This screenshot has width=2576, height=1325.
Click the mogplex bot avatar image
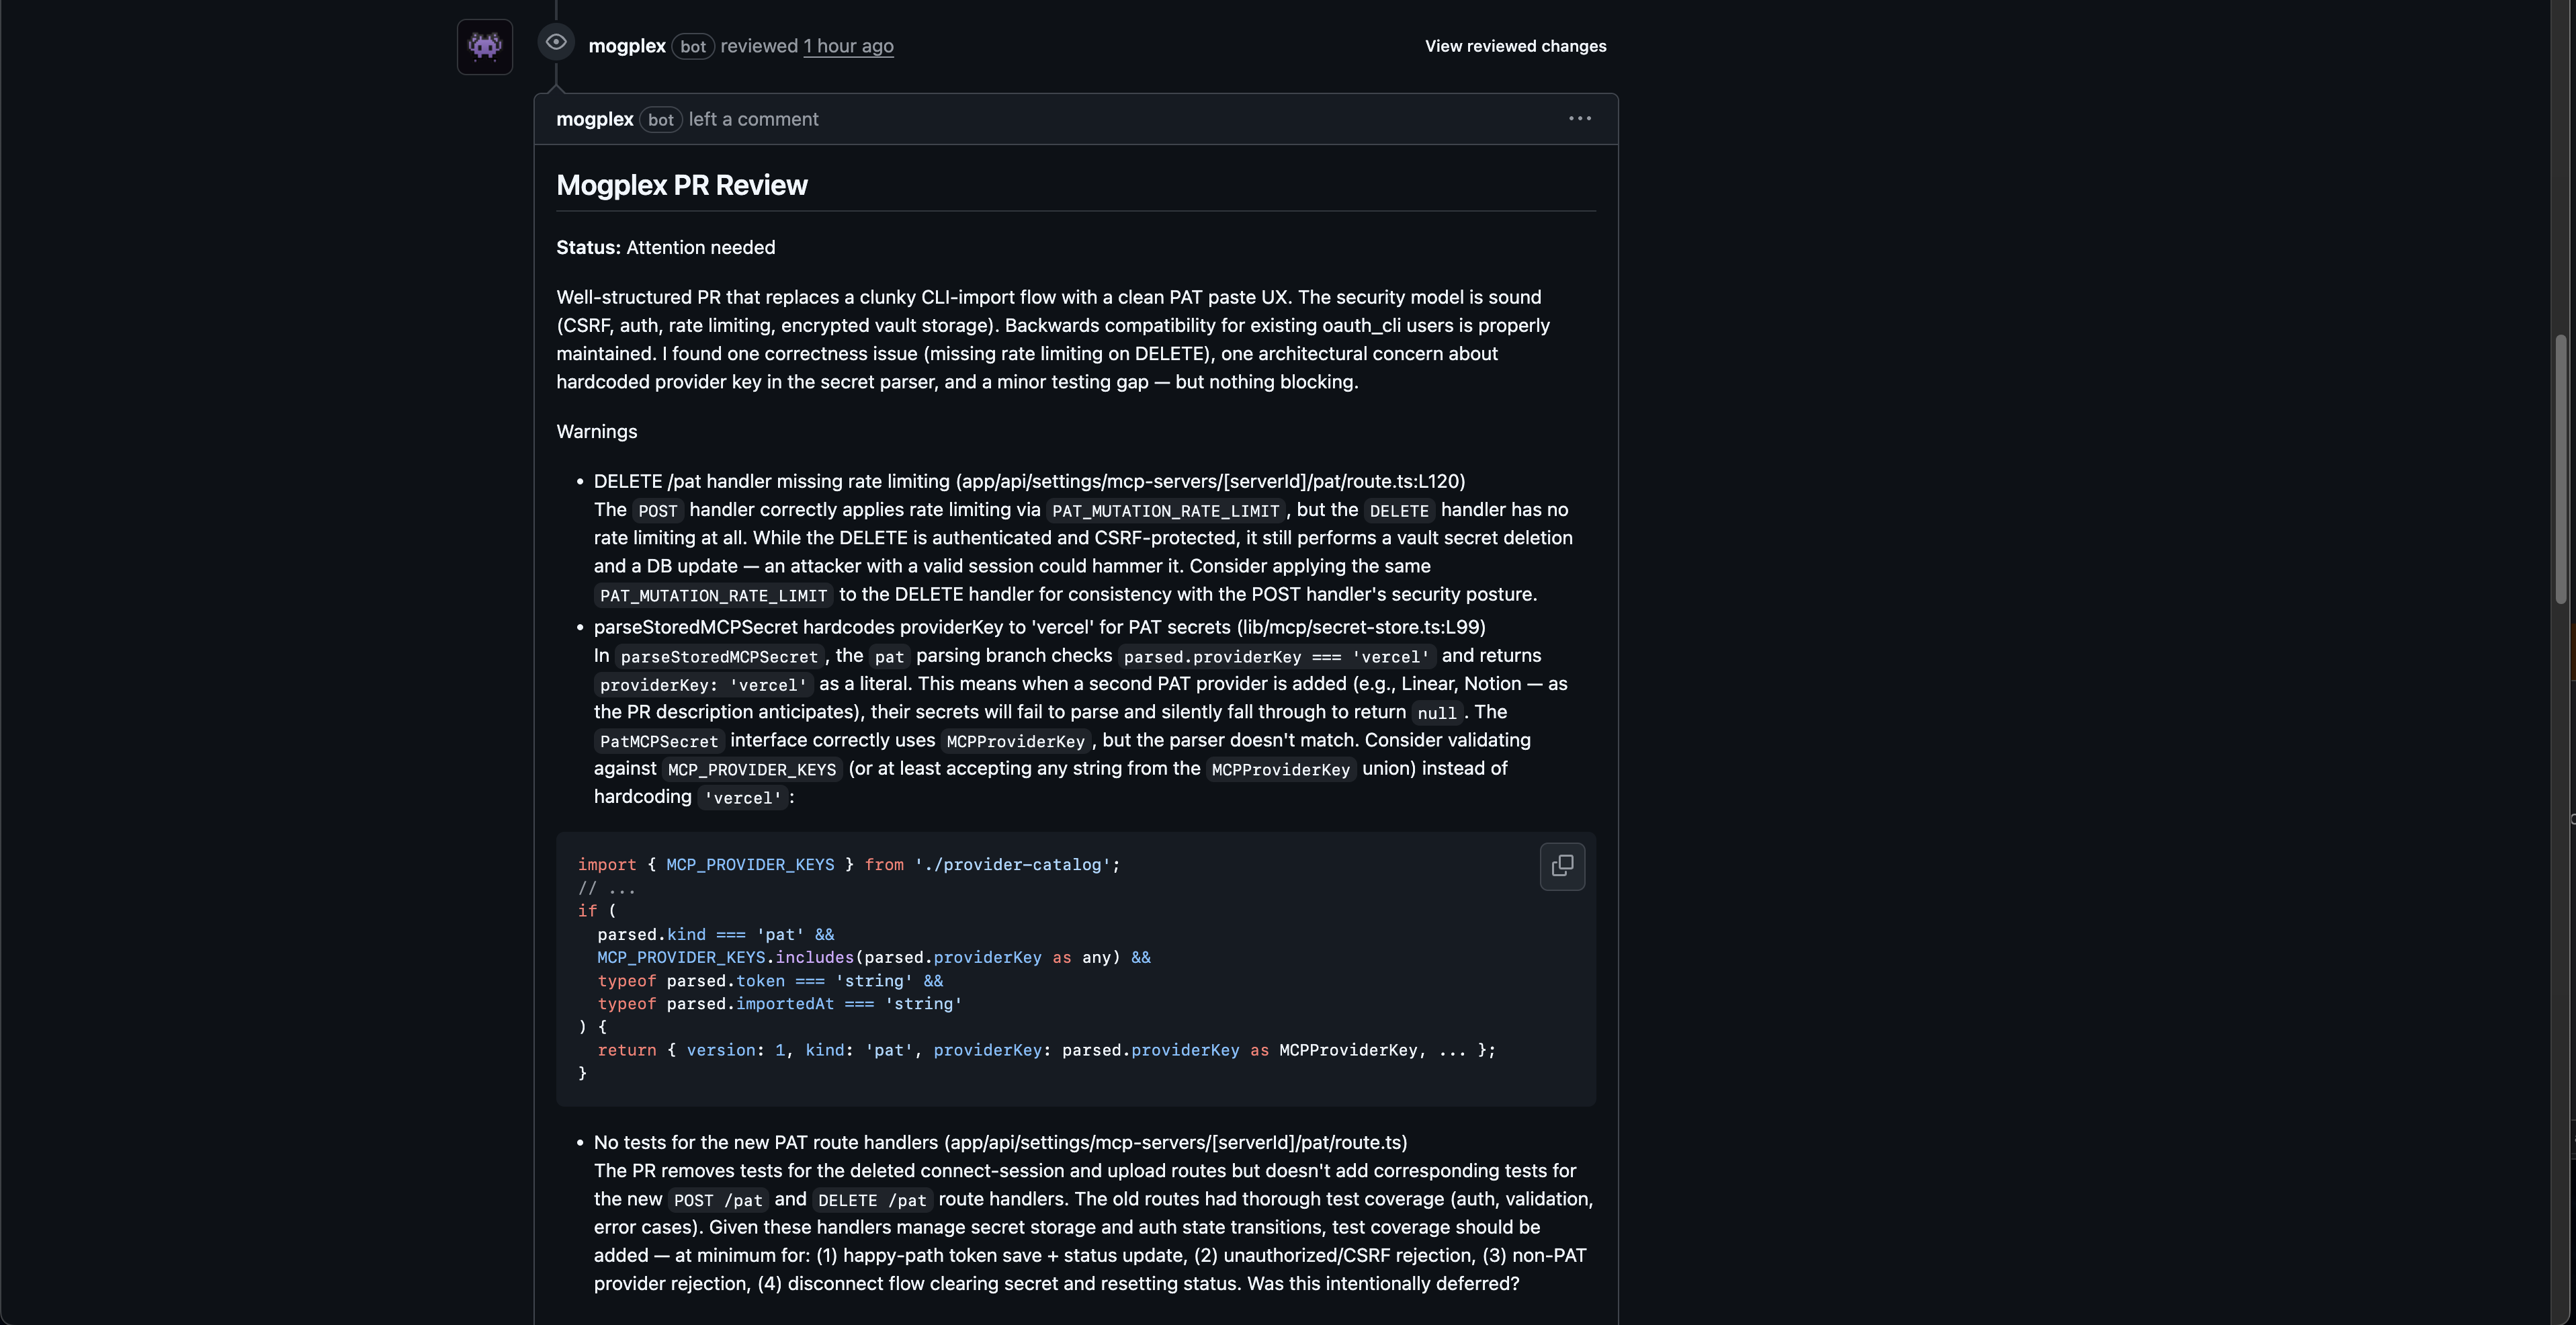[485, 46]
